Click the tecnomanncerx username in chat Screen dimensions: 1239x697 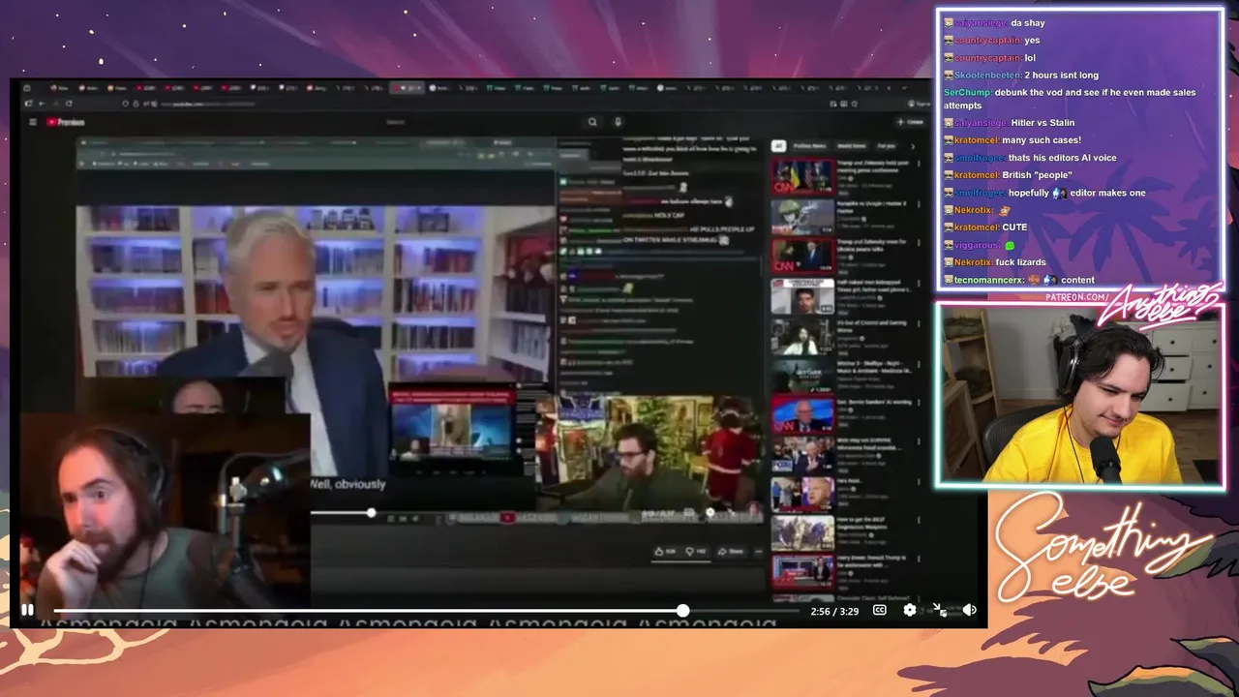coord(989,280)
